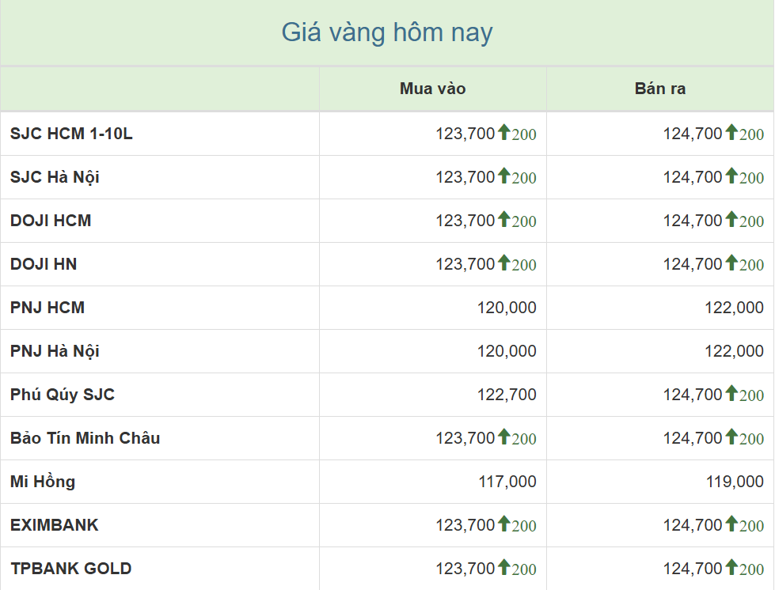The height and width of the screenshot is (590, 775).
Task: Click Bảo Tín Minh Châu buying price up arrow
Action: pos(503,437)
